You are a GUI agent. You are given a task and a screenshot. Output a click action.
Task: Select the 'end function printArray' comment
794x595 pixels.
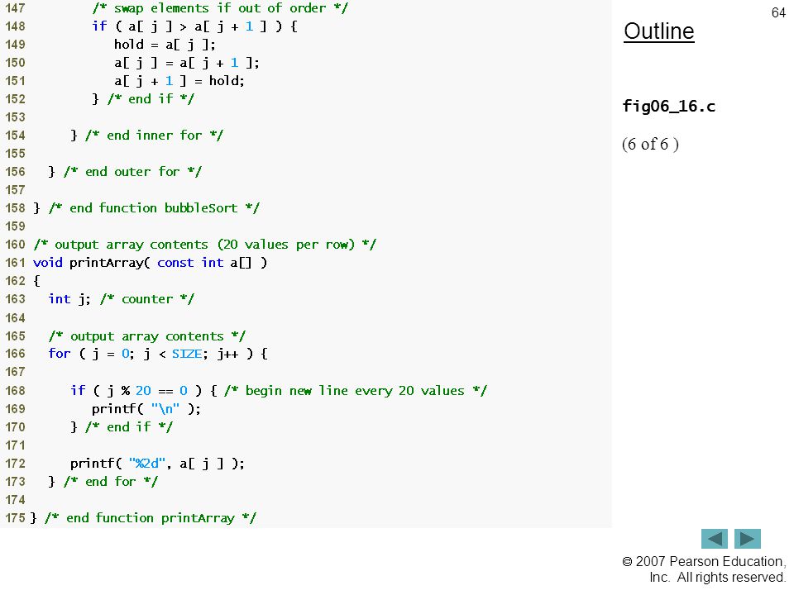(151, 518)
